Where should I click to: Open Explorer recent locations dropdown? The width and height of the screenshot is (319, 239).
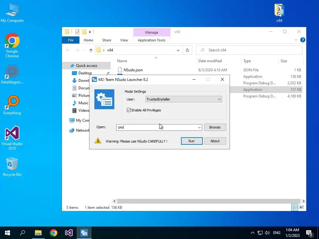coord(84,50)
